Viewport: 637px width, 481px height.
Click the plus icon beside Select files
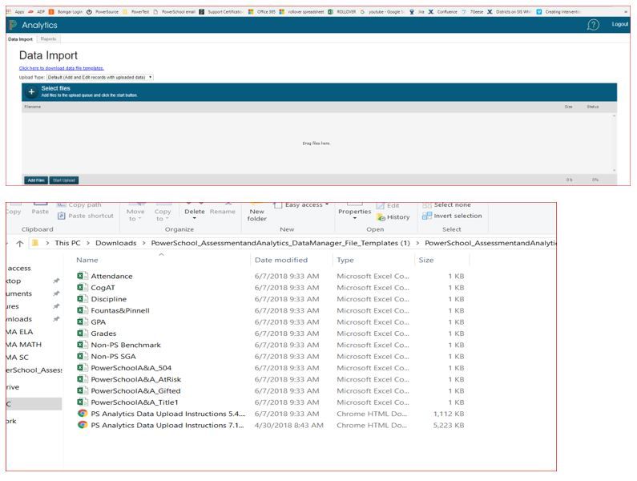(31, 92)
